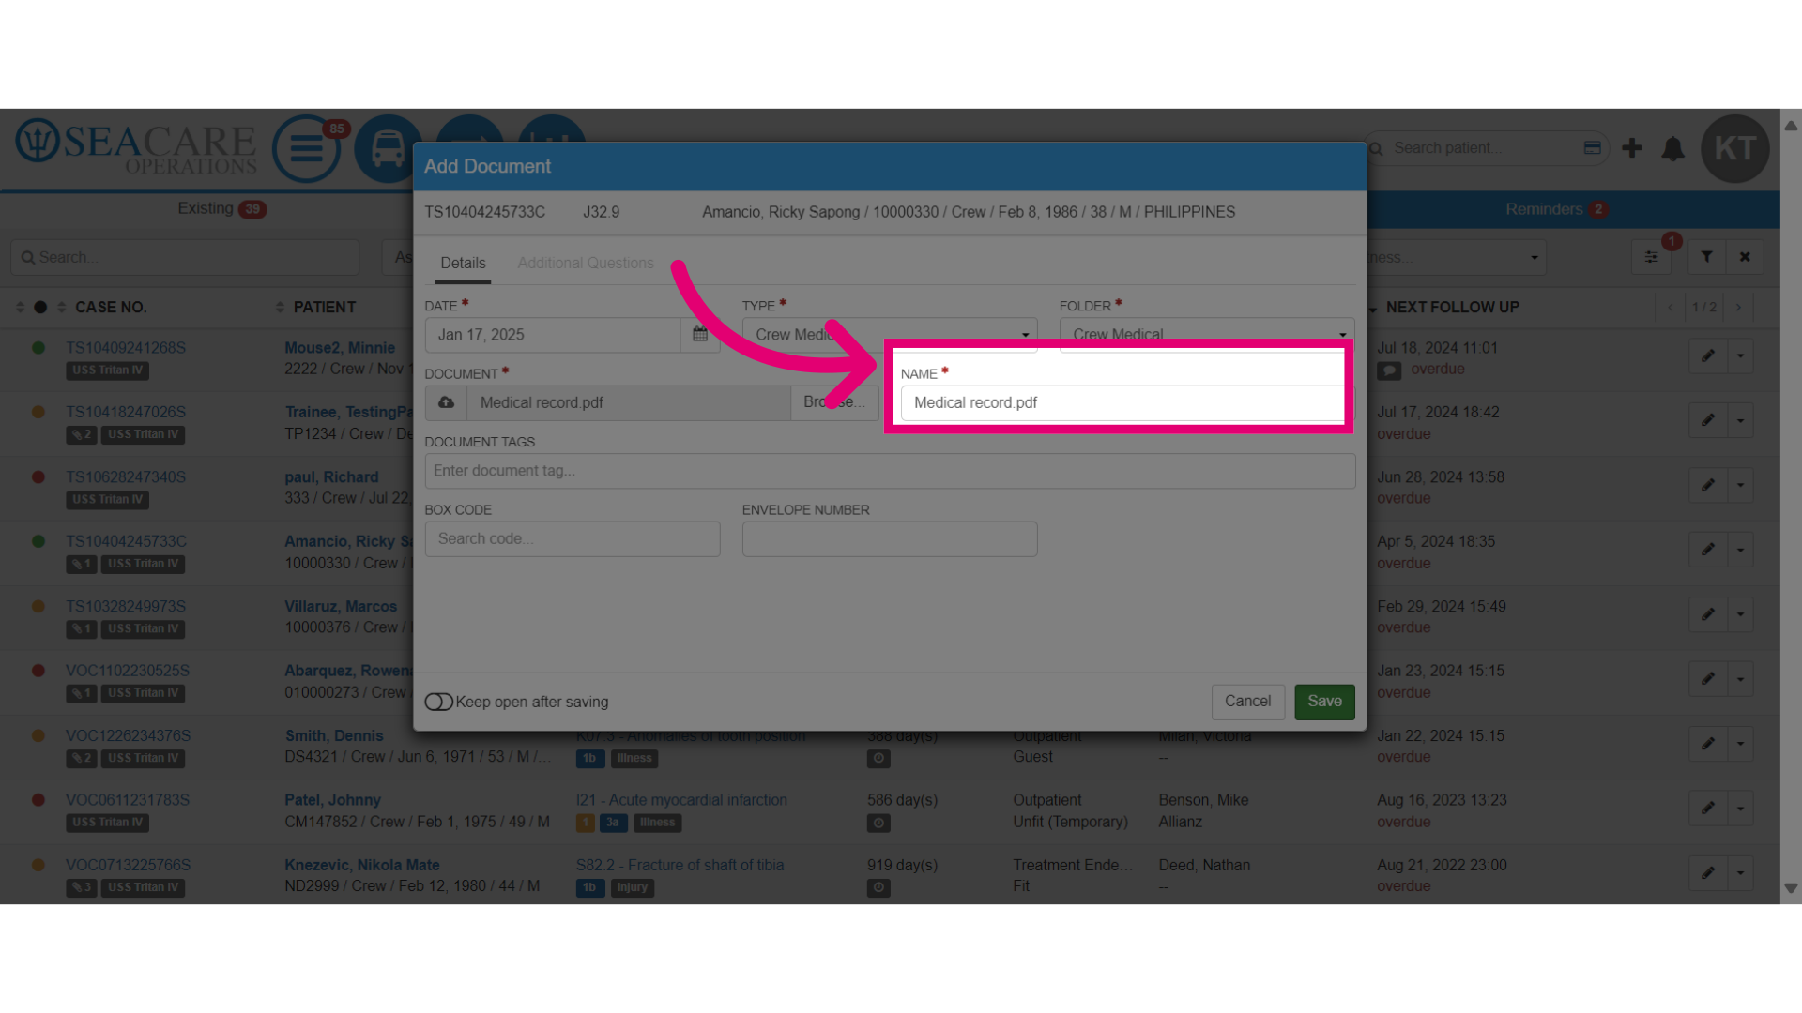Click clock icon under 586 day(s)
The width and height of the screenshot is (1802, 1013).
pyautogui.click(x=878, y=823)
